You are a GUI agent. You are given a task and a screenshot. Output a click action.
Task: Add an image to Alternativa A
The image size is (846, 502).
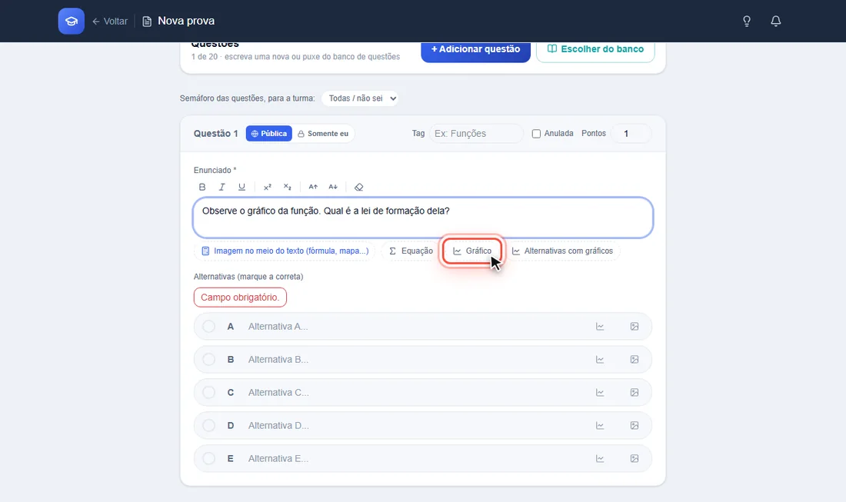634,327
